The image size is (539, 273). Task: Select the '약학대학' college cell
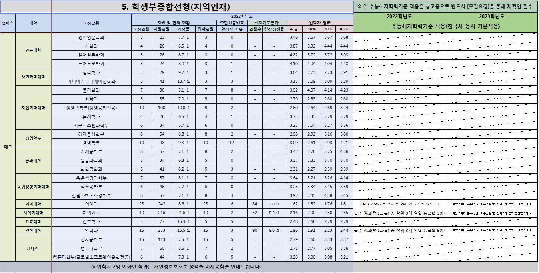[33, 230]
